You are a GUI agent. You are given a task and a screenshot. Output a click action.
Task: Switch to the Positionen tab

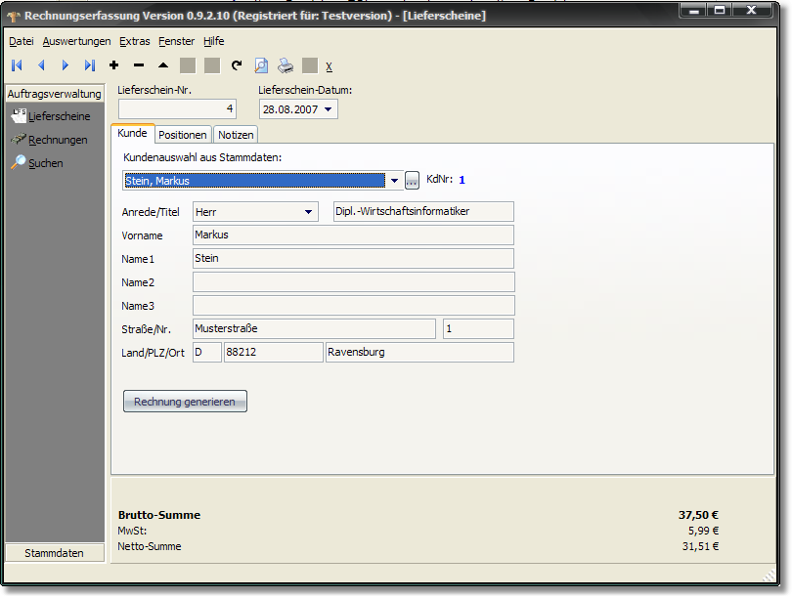182,135
